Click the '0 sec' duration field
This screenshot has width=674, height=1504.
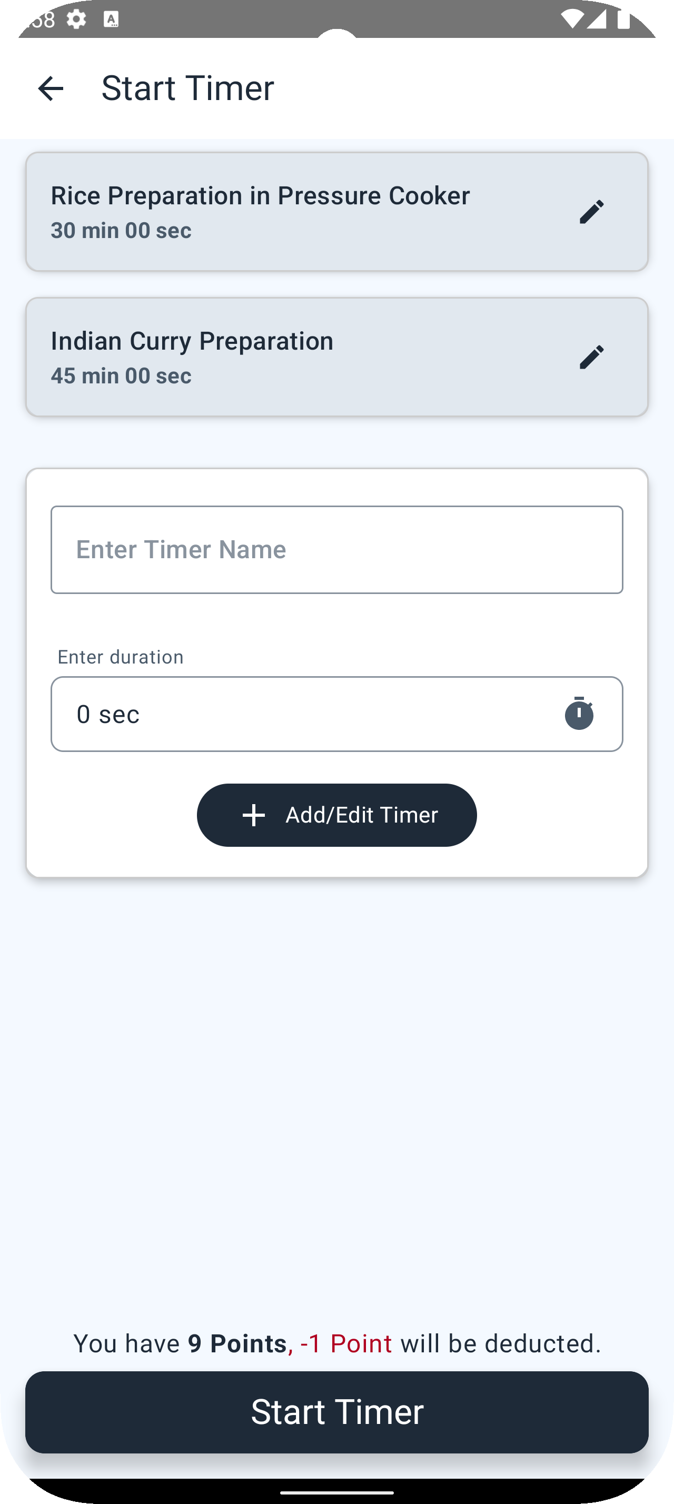coord(303,714)
